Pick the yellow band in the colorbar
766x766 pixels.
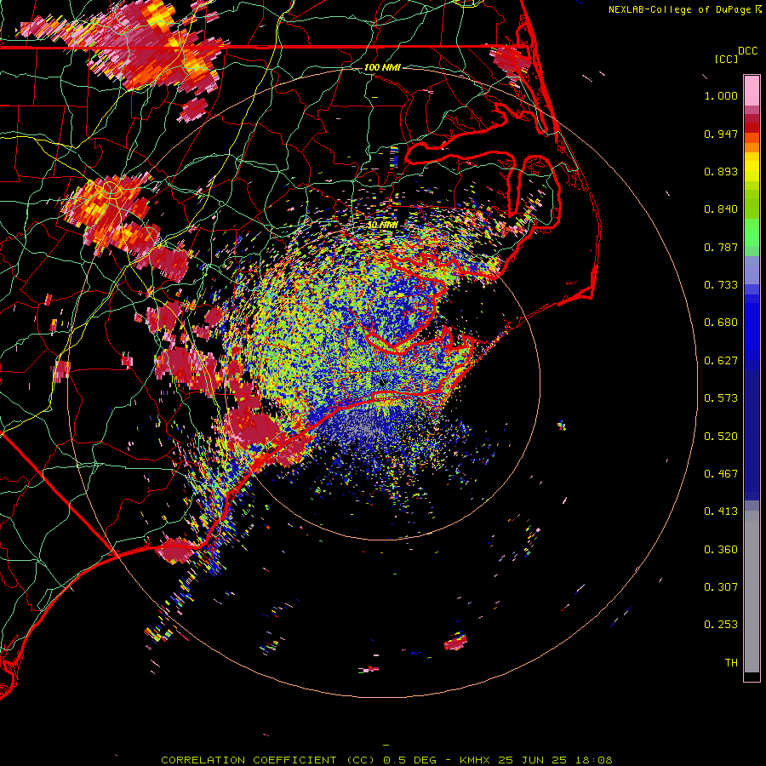(x=752, y=167)
